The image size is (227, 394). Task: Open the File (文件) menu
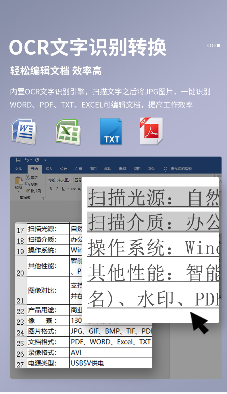point(18,169)
